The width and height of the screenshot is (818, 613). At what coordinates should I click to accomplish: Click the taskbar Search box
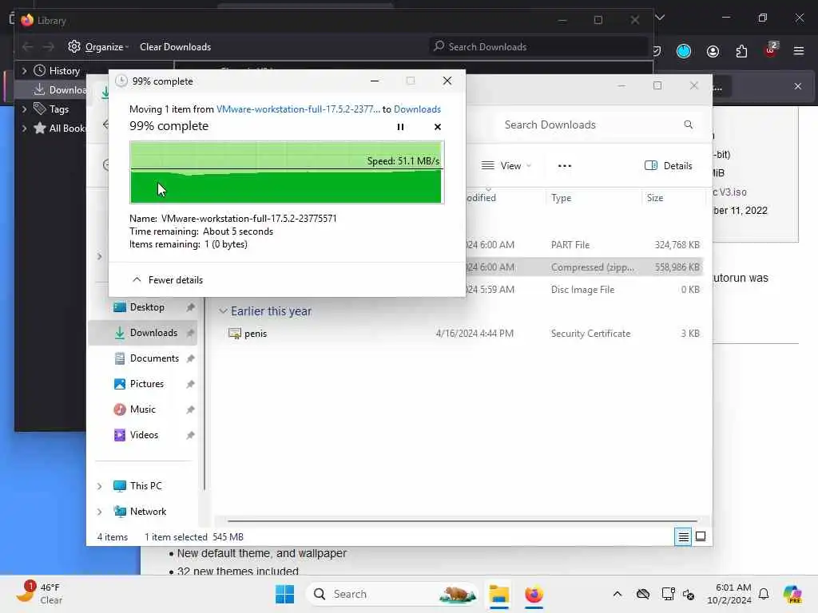[392, 594]
